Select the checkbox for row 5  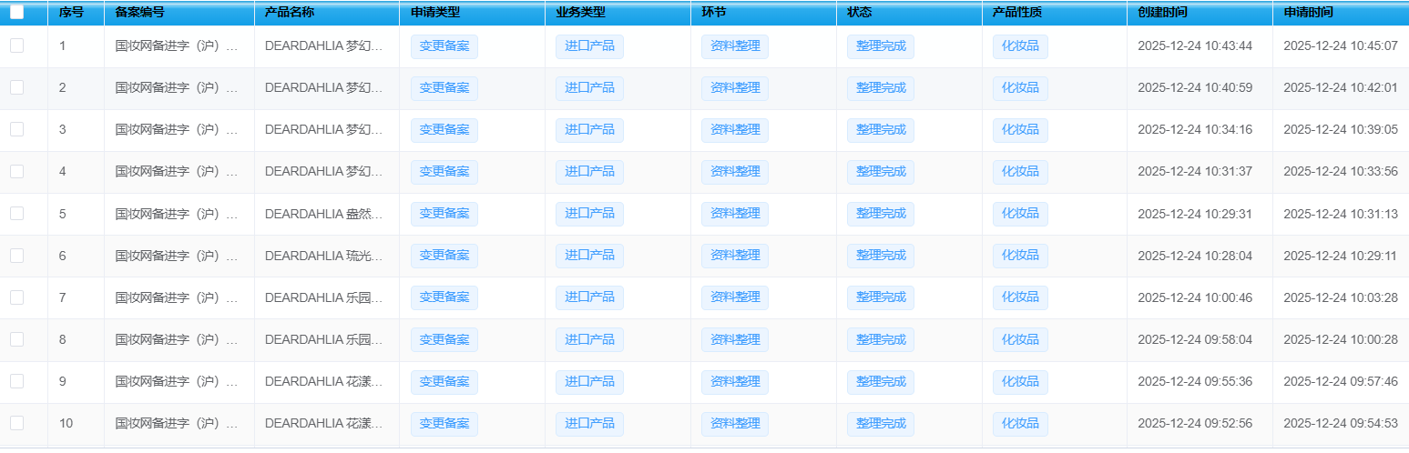[x=17, y=213]
